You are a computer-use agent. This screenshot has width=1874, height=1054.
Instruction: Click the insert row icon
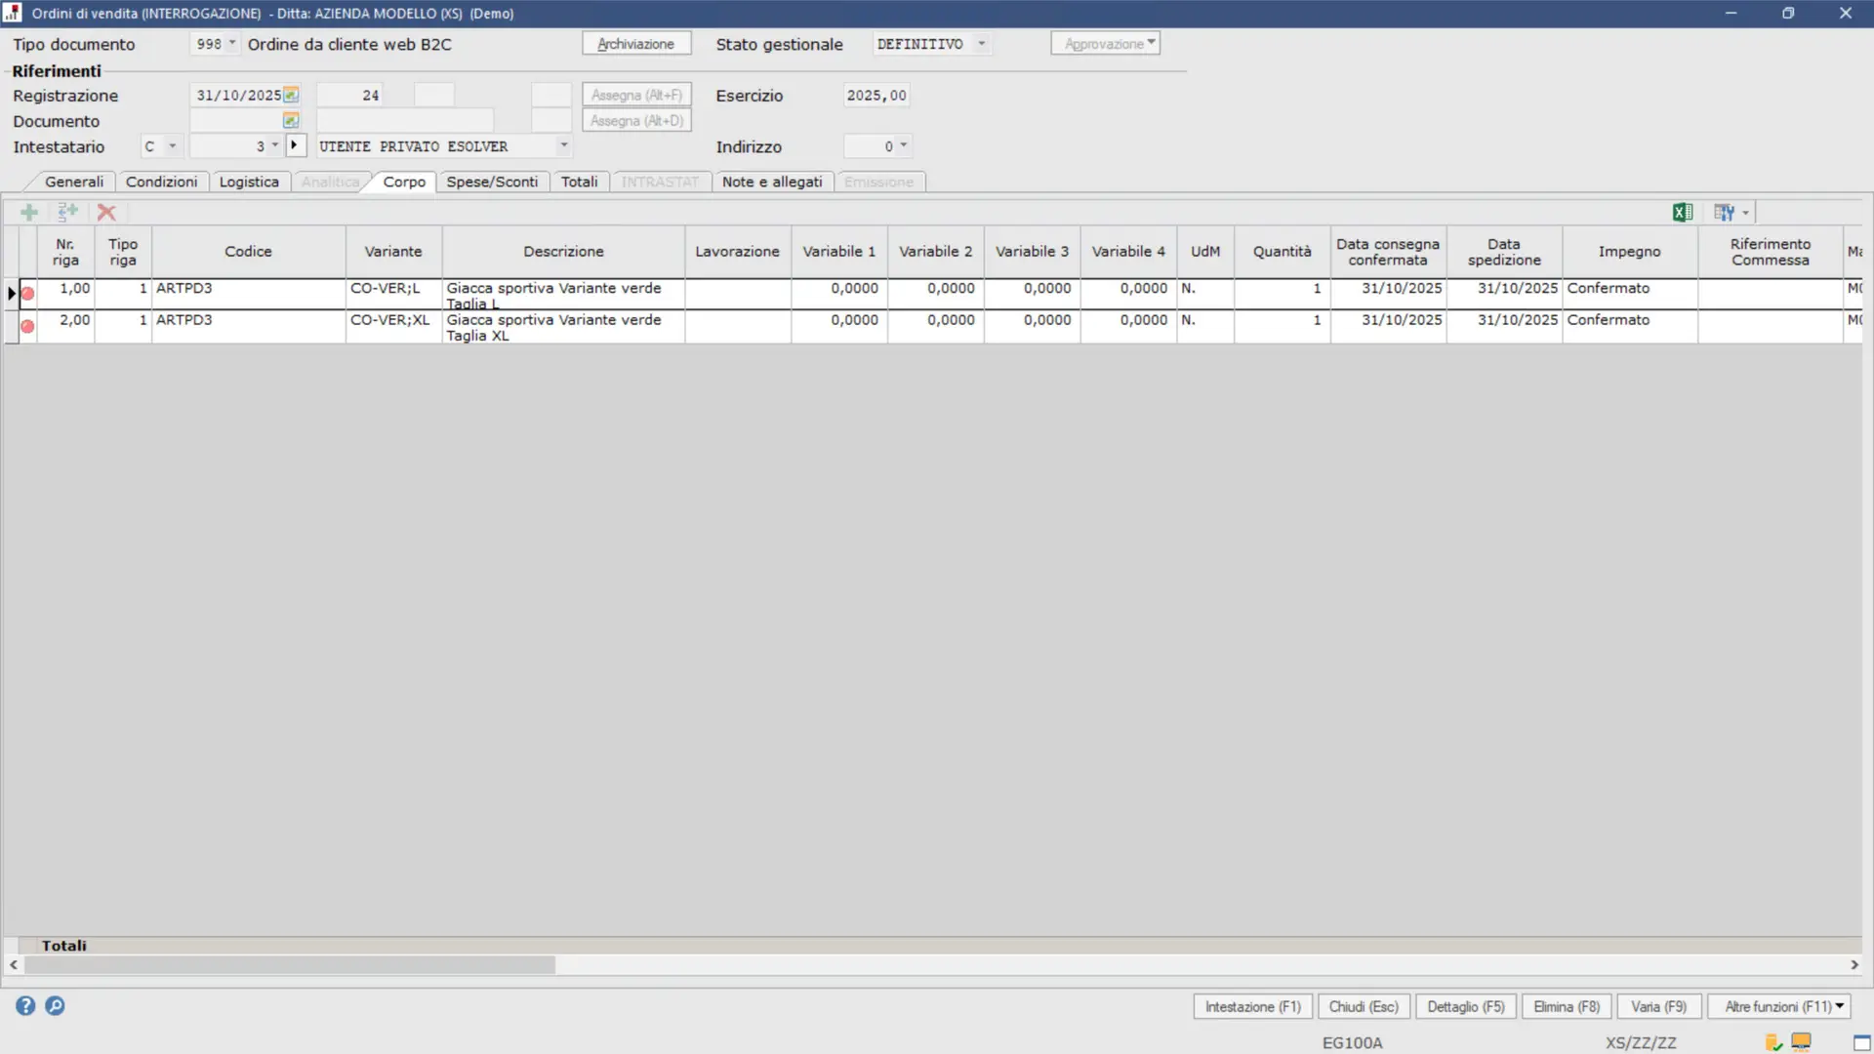[x=67, y=212]
